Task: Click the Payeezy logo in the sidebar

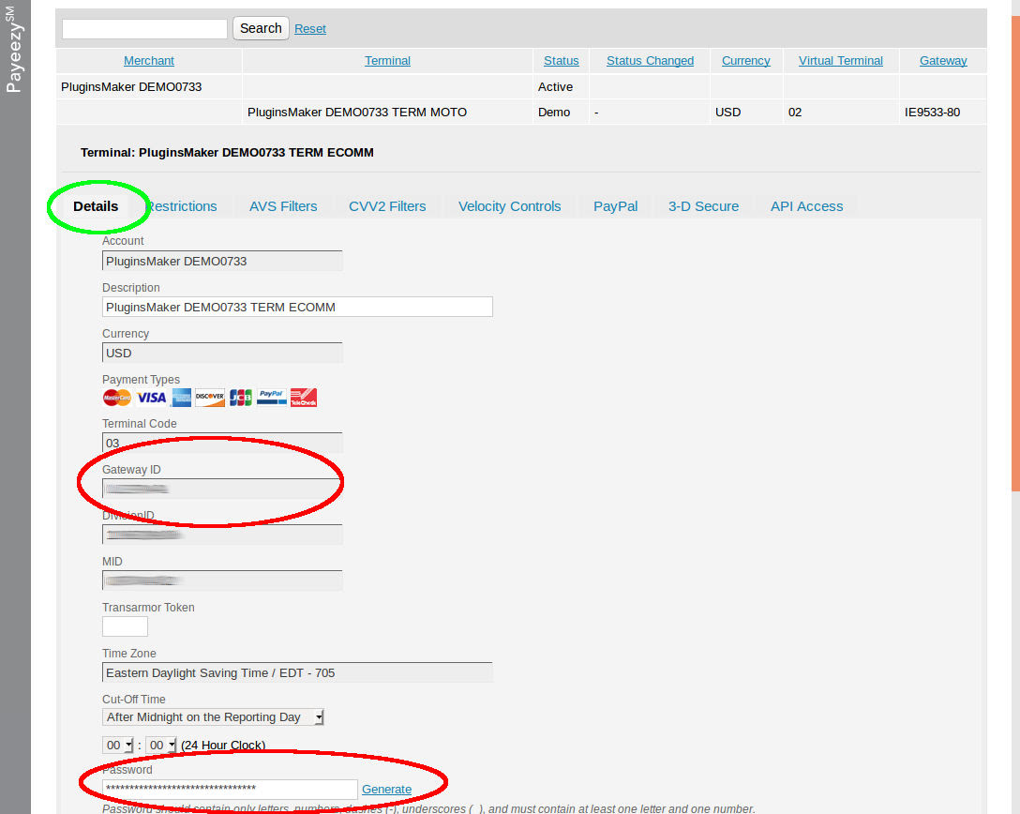Action: click(14, 52)
